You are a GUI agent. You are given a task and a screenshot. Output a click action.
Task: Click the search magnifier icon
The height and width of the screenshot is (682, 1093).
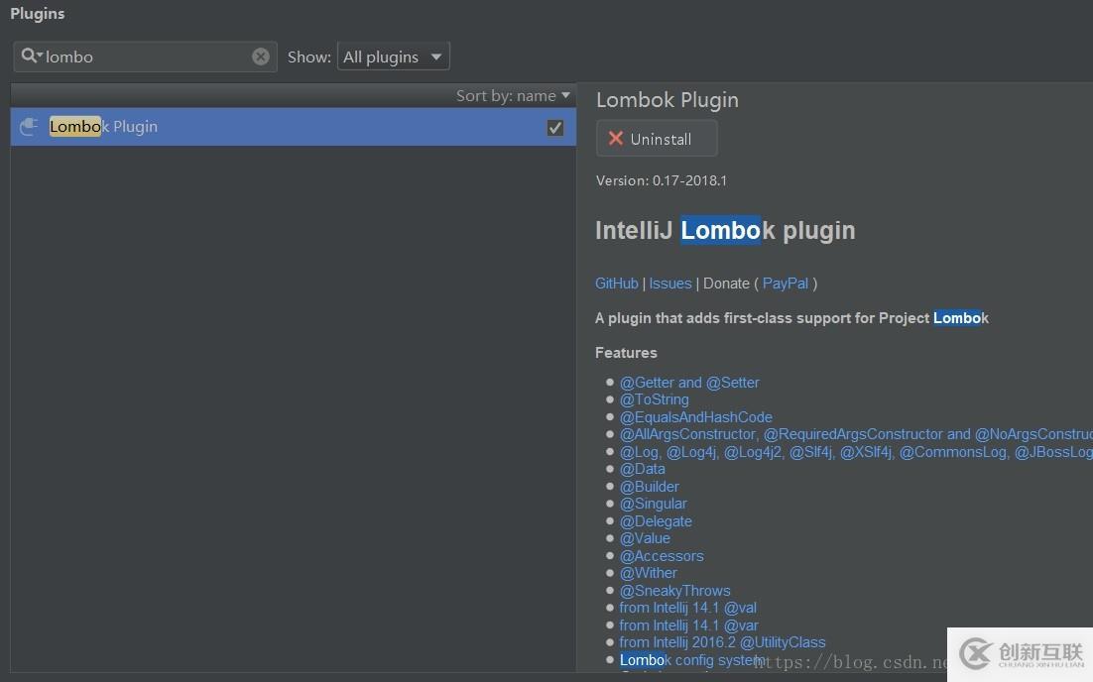tap(28, 57)
